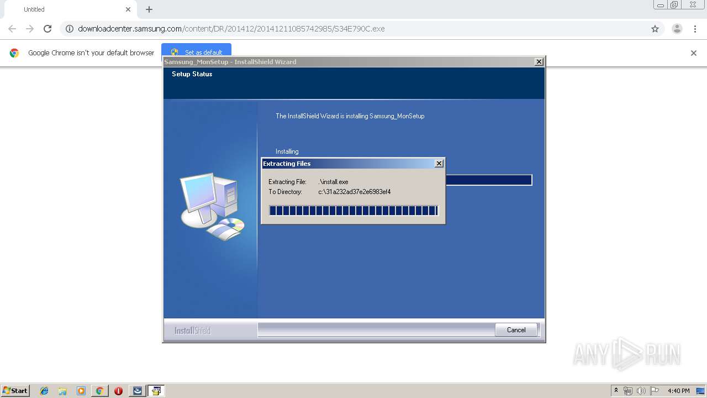Open Opera browser from taskbar
Image resolution: width=707 pixels, height=398 pixels.
[x=118, y=391]
